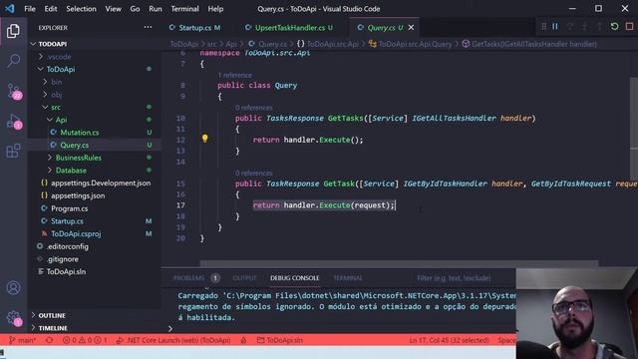Open the Explorer view in activity bar

point(13,31)
